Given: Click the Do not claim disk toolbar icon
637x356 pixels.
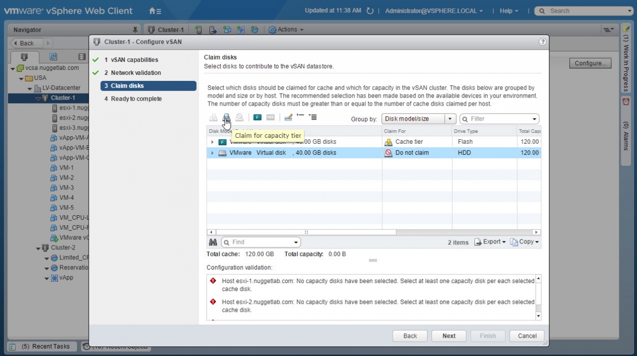Looking at the screenshot, I should [240, 118].
